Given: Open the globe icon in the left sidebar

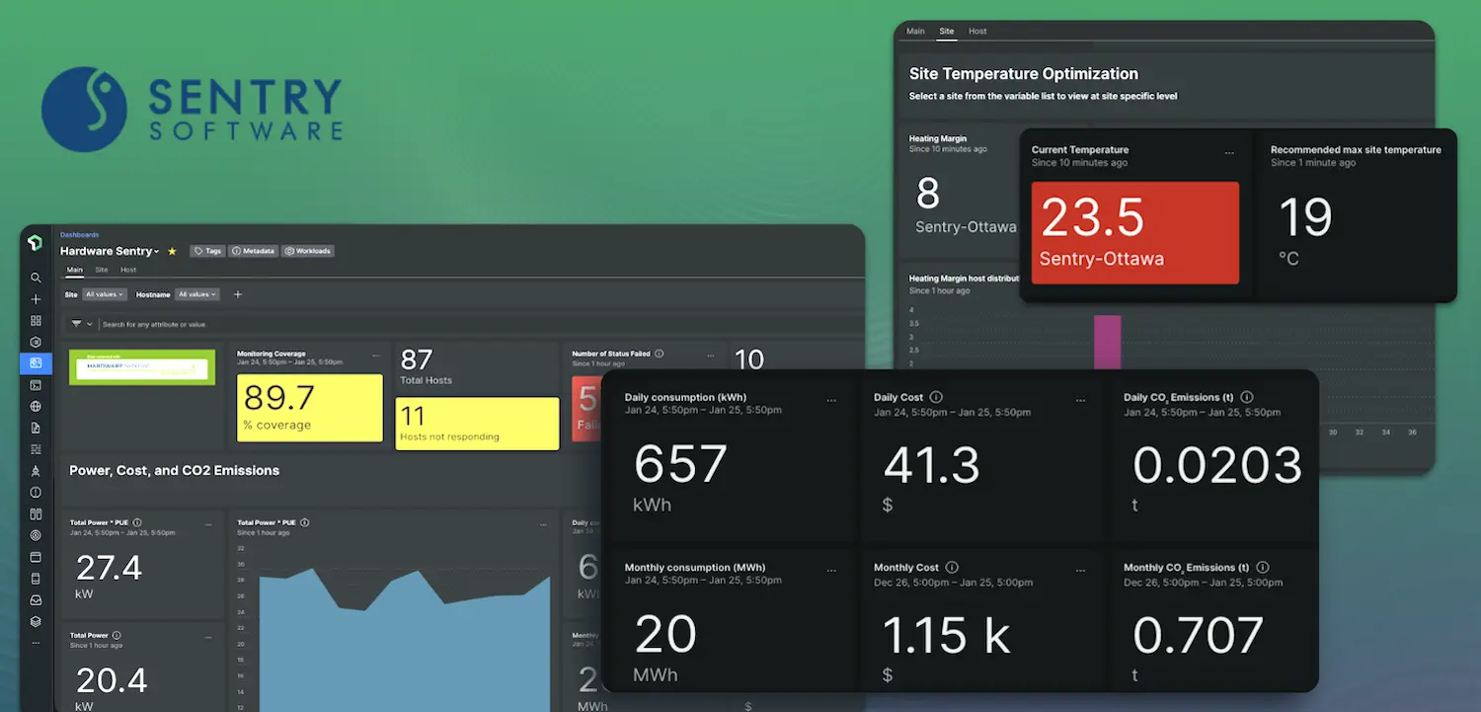Looking at the screenshot, I should 36,405.
